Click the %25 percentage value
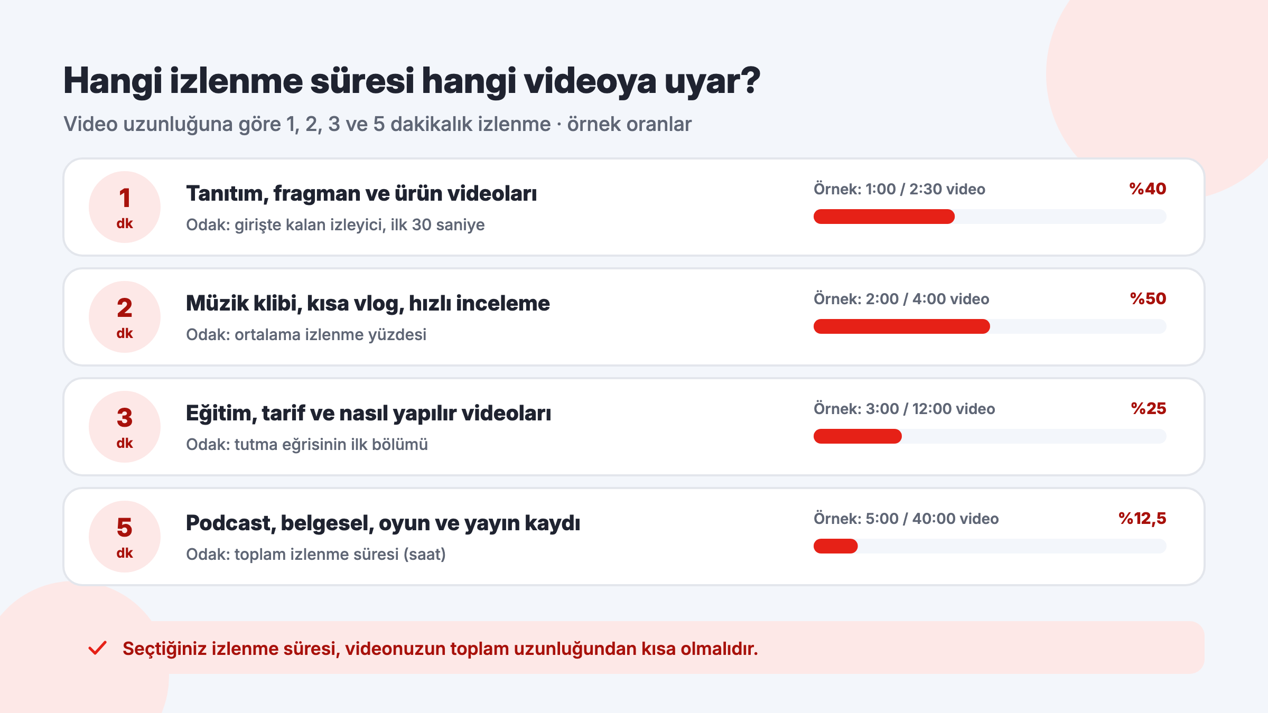The width and height of the screenshot is (1268, 713). coord(1148,409)
